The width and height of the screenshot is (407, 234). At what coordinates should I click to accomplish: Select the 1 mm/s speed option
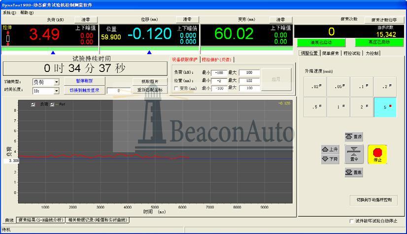(339, 107)
